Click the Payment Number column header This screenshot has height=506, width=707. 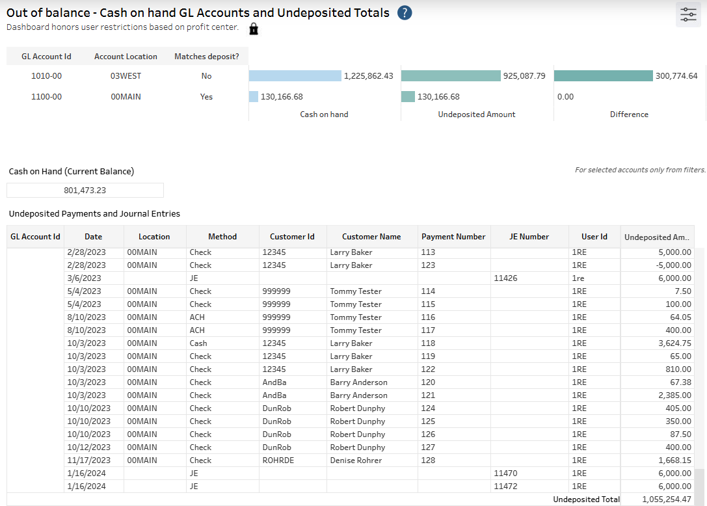click(453, 237)
